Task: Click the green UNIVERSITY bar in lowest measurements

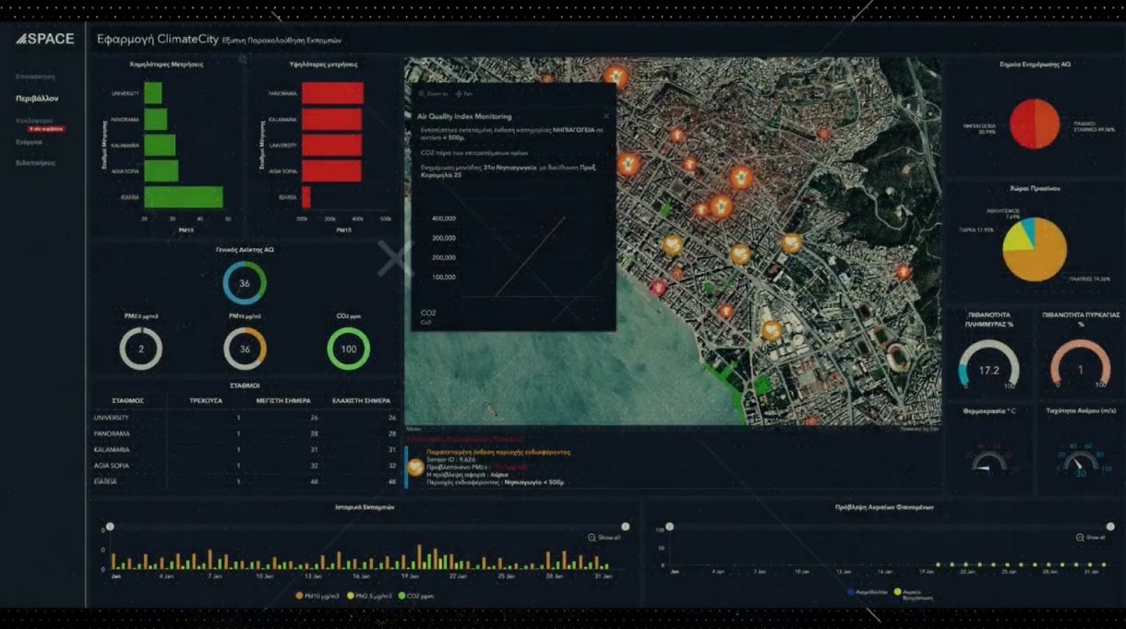Action: (x=152, y=93)
